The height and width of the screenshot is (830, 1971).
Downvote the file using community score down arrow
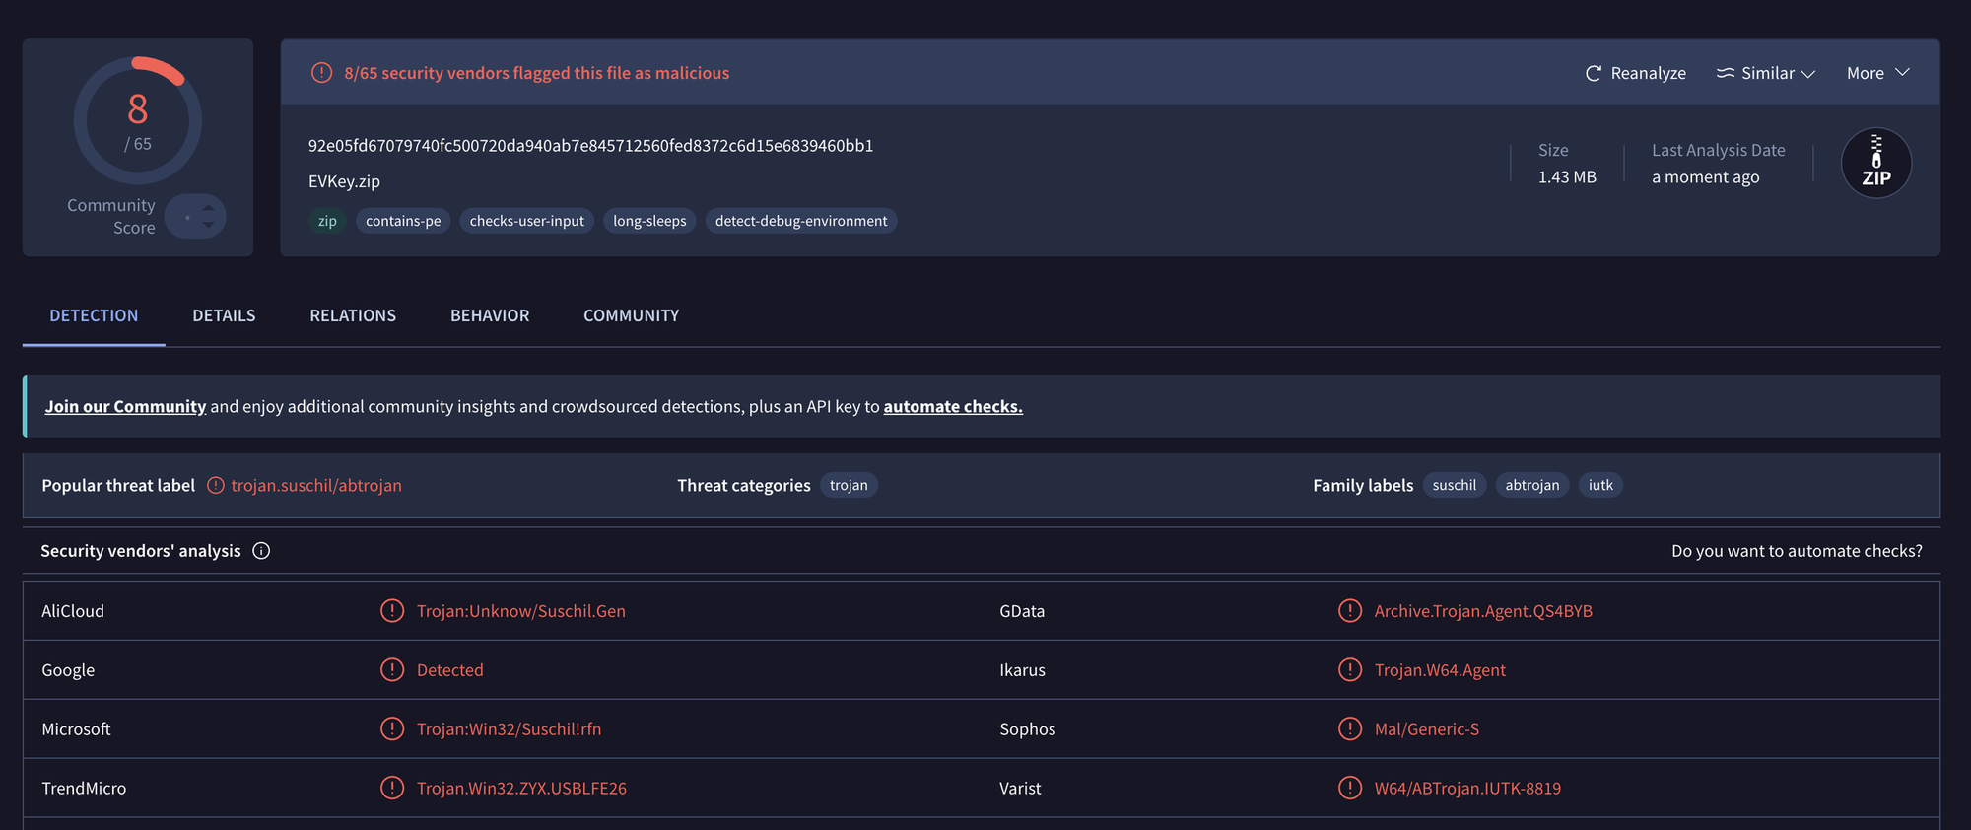point(208,225)
